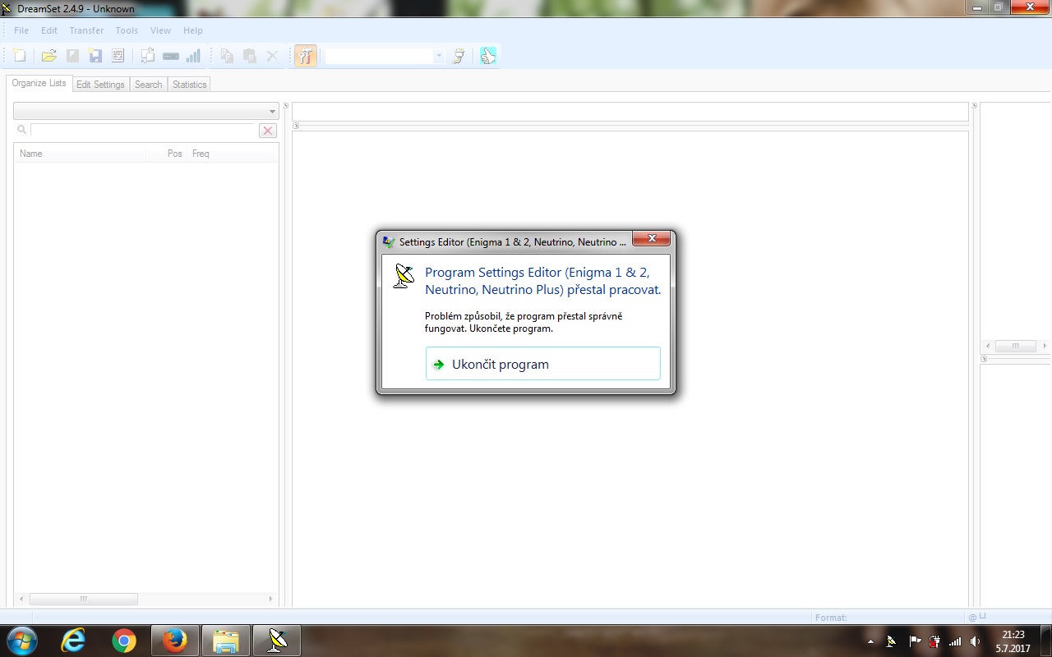Click the greyed Save toolbar icon
The width and height of the screenshot is (1052, 657).
coord(72,56)
